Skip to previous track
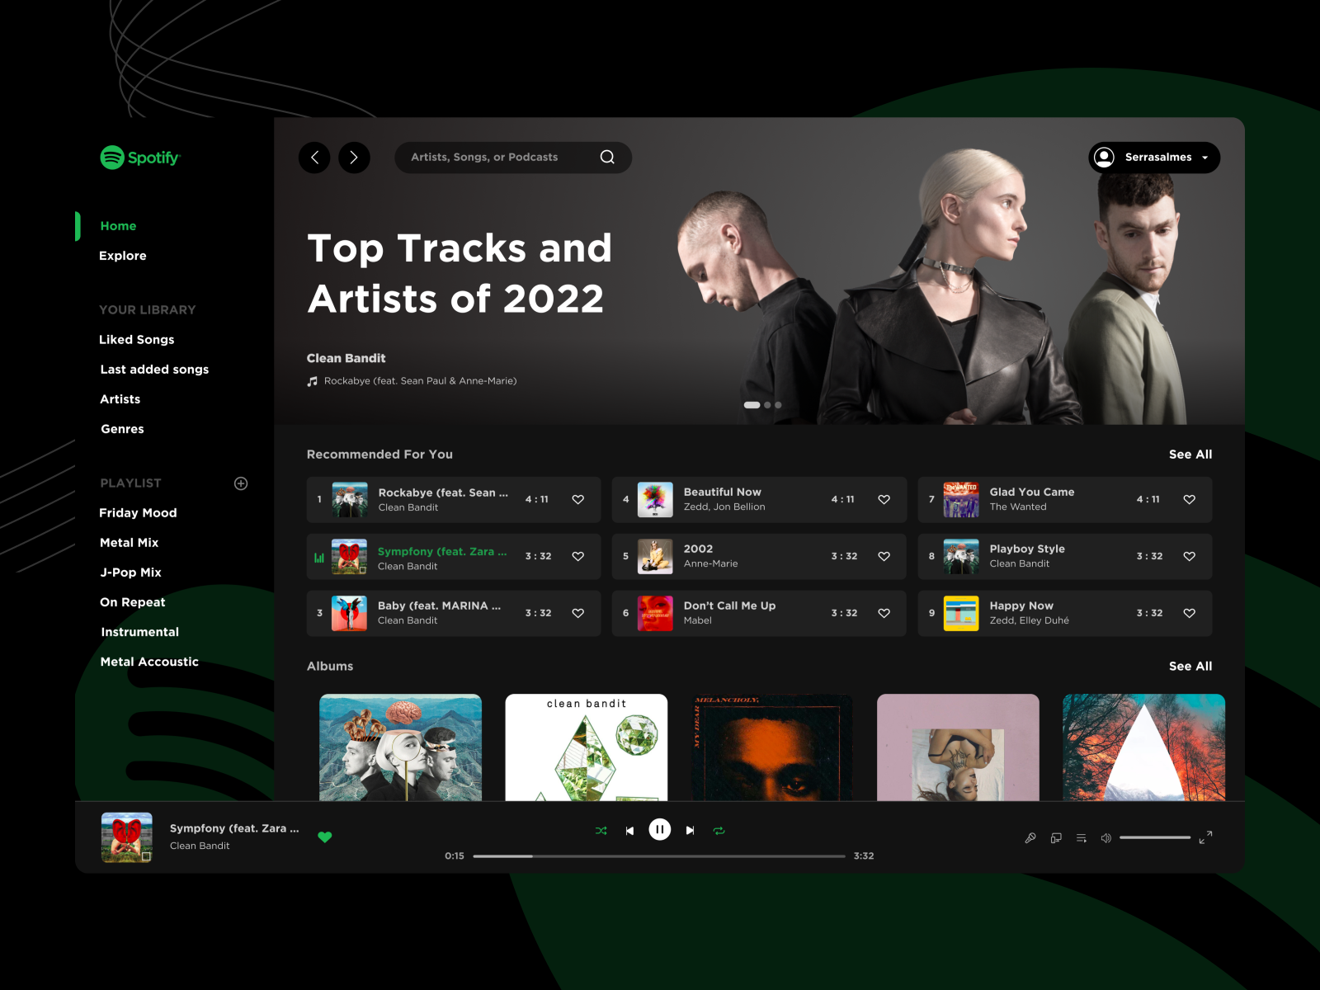 pos(629,831)
